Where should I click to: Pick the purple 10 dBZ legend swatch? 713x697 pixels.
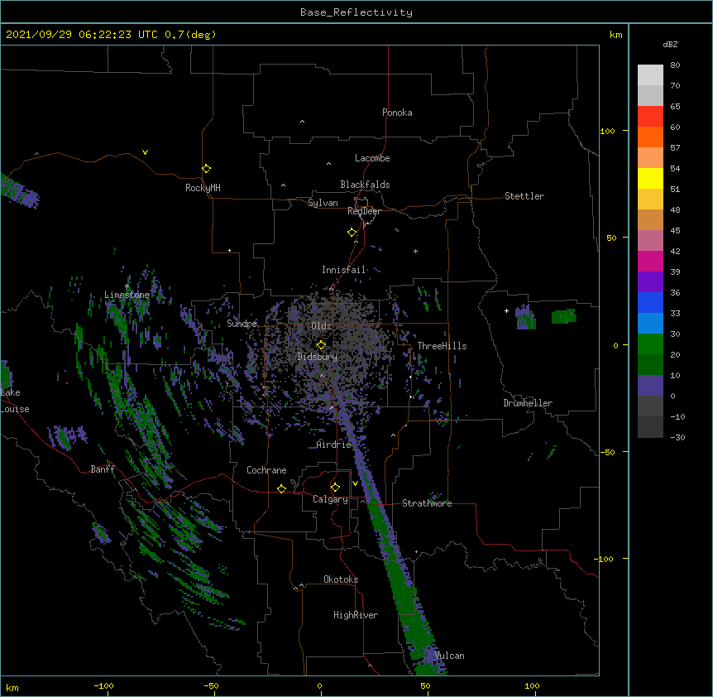tap(650, 386)
